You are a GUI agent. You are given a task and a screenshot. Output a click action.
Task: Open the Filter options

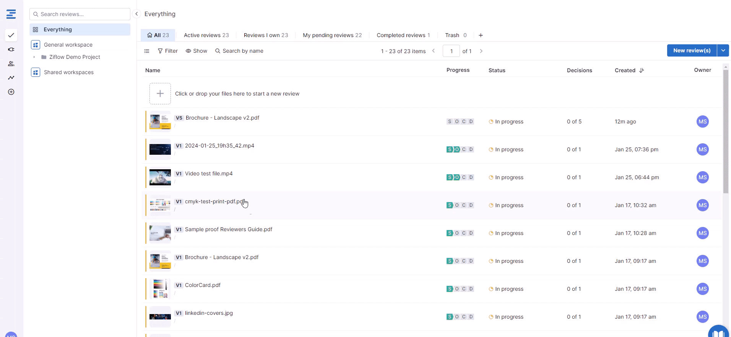click(x=167, y=51)
